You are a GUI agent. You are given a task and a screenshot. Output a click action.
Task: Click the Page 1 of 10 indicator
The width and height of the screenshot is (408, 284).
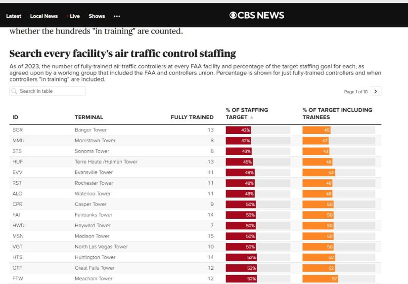(x=356, y=92)
